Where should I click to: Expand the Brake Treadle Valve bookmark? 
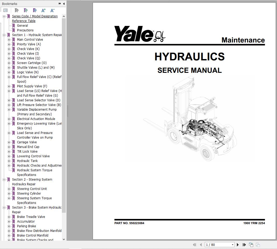tap(9, 217)
